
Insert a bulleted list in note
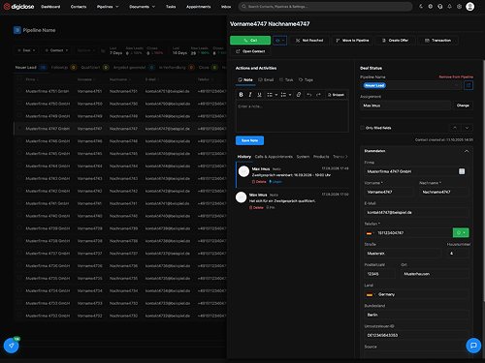click(270, 95)
